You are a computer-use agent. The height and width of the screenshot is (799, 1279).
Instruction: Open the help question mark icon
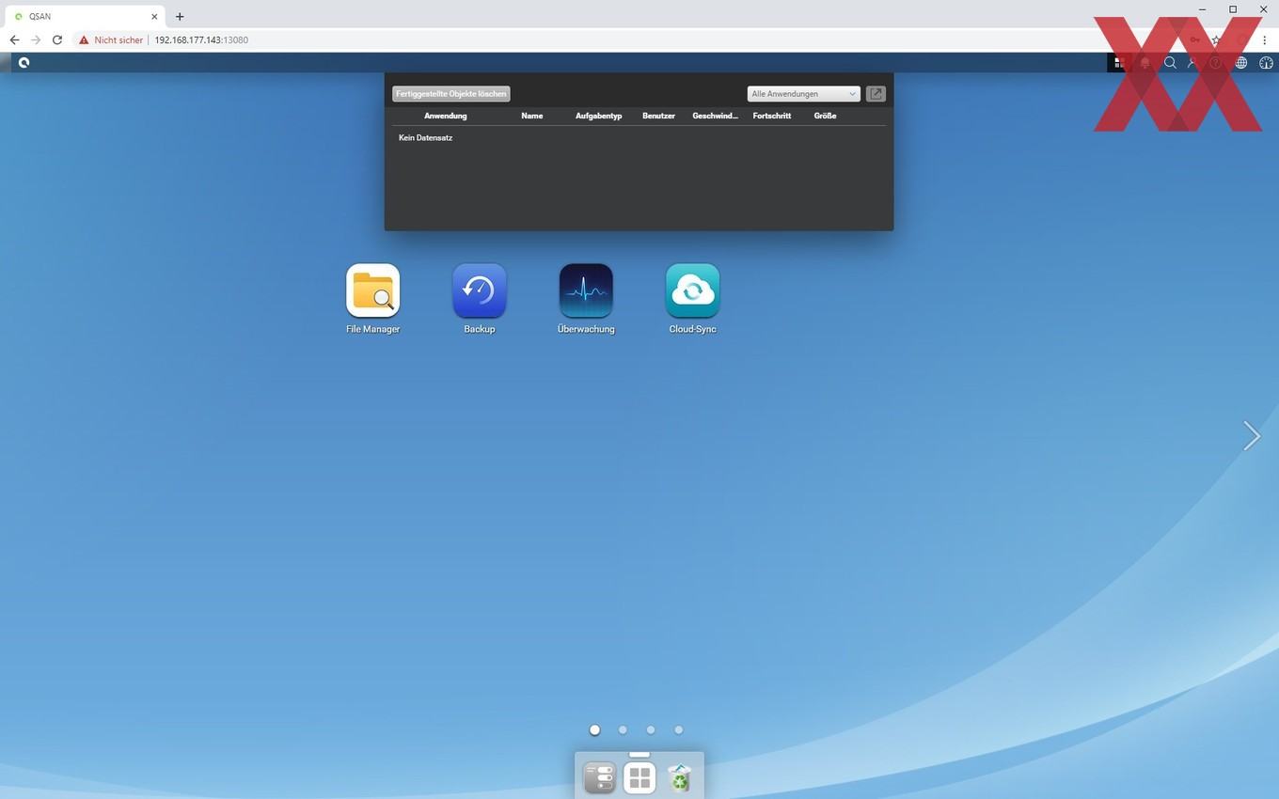(1216, 63)
